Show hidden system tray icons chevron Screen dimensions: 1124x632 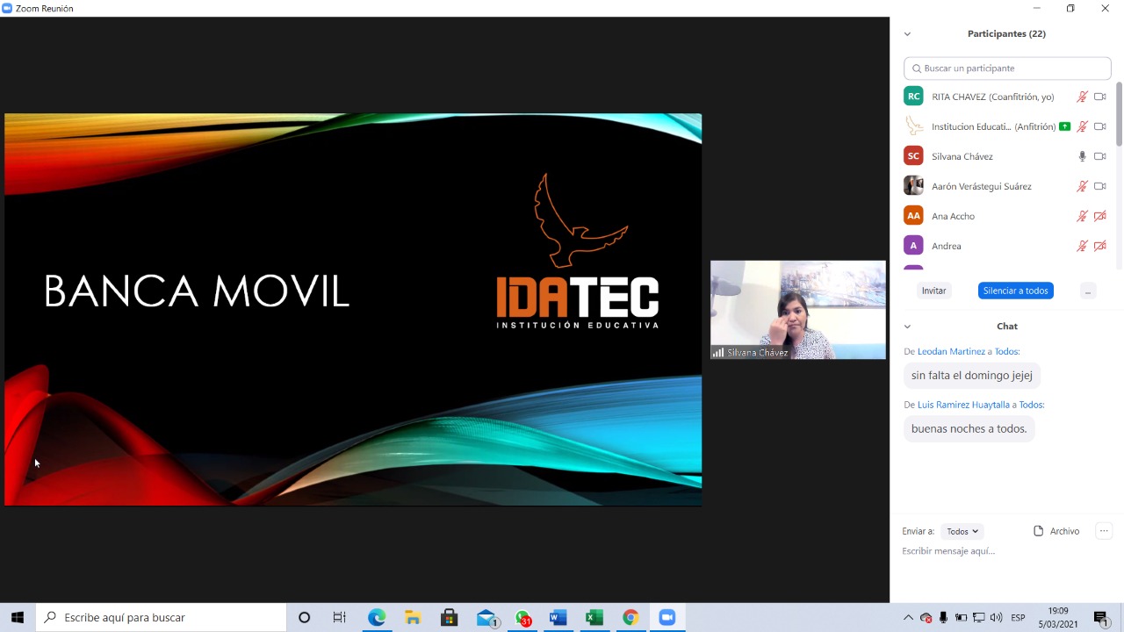908,618
